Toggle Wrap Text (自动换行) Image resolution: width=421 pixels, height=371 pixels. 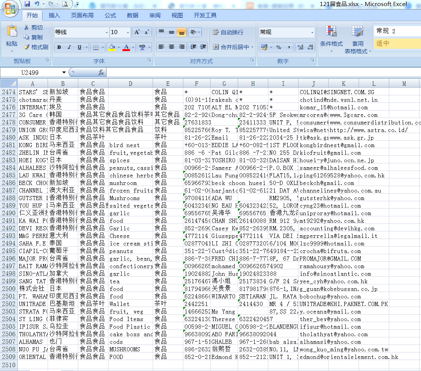coord(228,33)
